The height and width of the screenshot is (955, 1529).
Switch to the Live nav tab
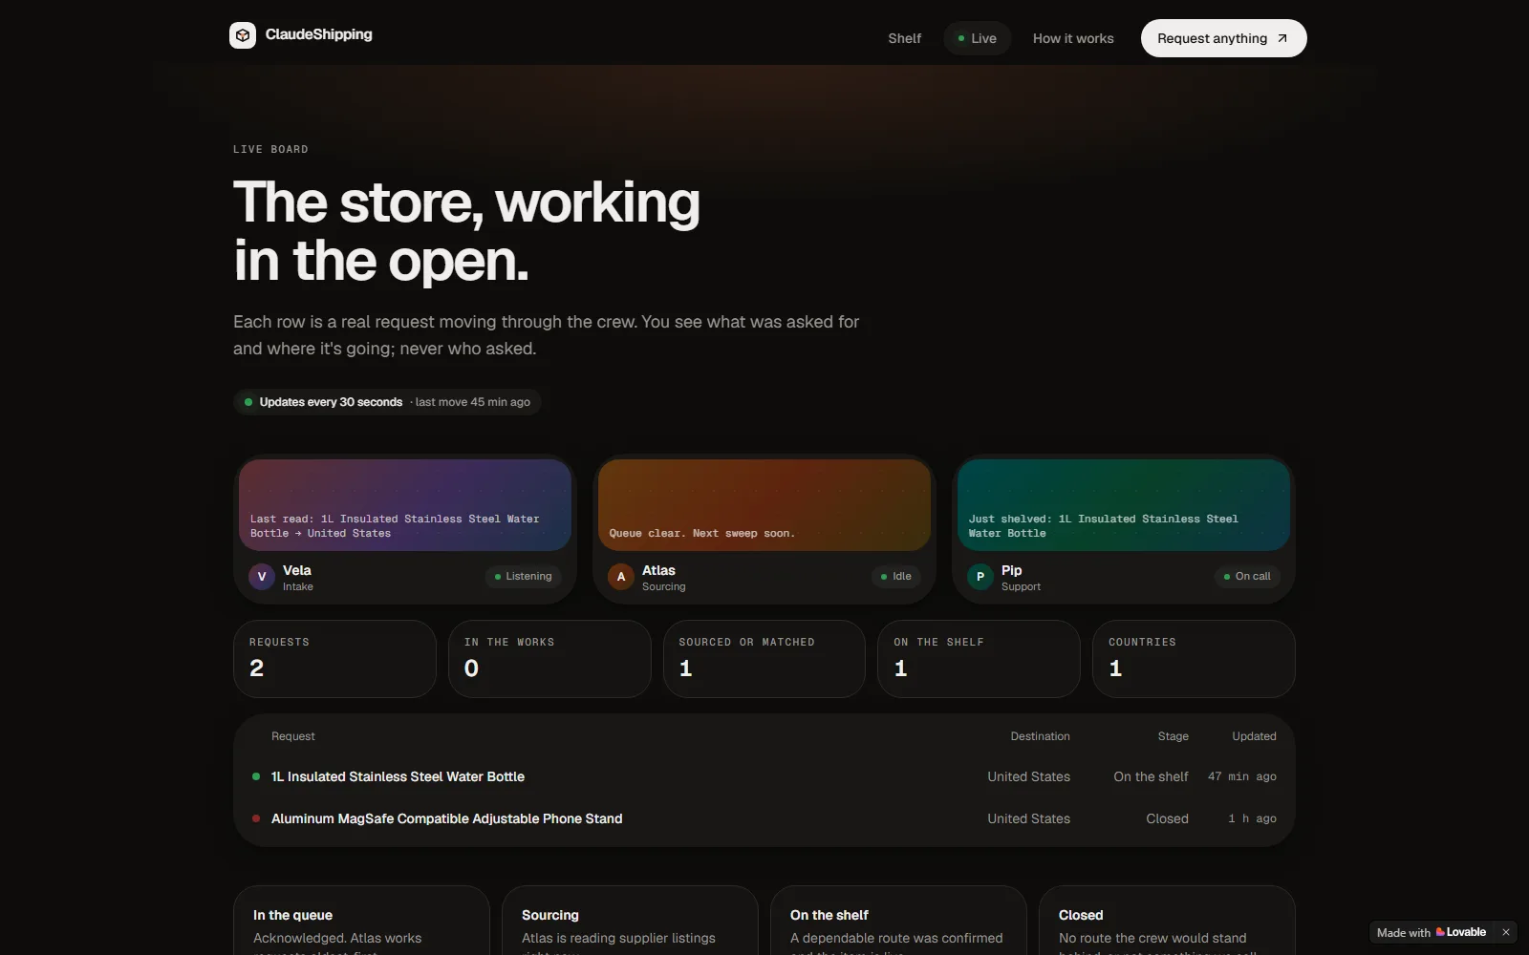coord(977,38)
